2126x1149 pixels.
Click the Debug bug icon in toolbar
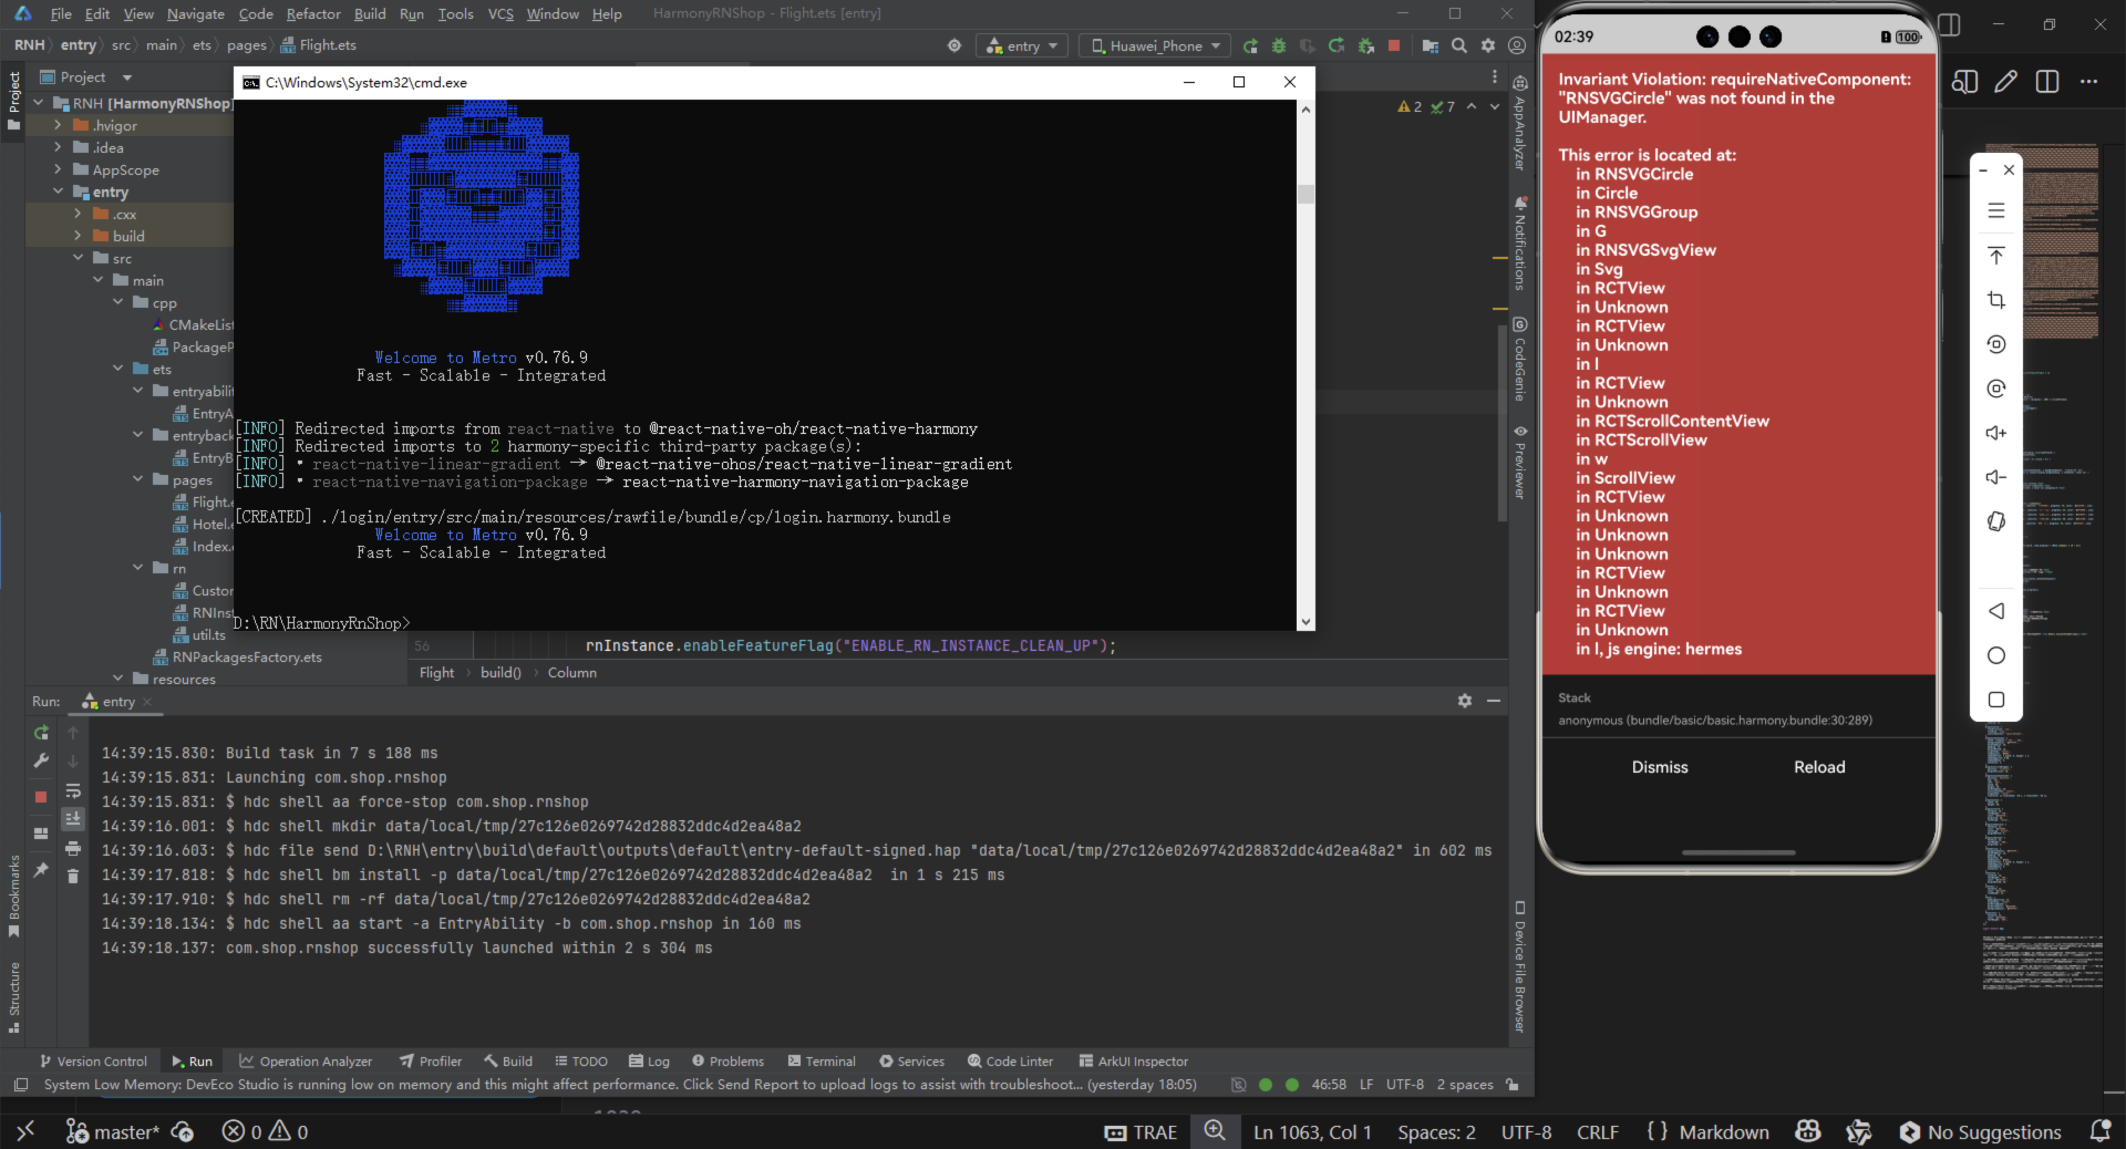click(1278, 46)
